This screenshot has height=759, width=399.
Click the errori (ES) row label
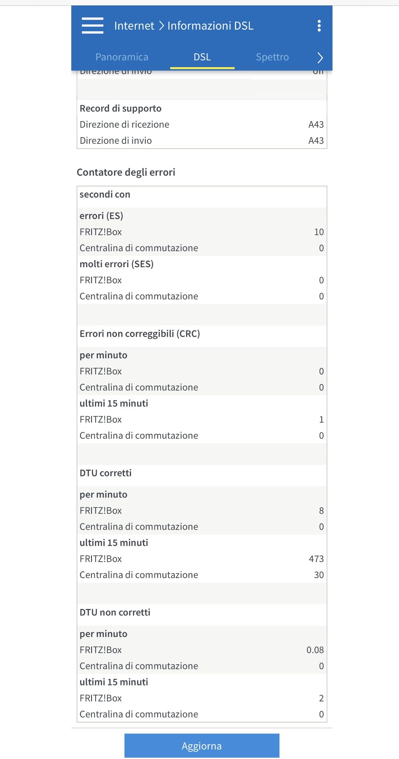click(101, 216)
